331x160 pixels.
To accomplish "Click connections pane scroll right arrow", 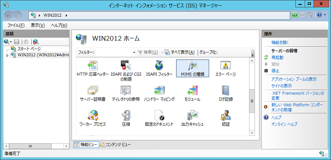I will (x=66, y=146).
